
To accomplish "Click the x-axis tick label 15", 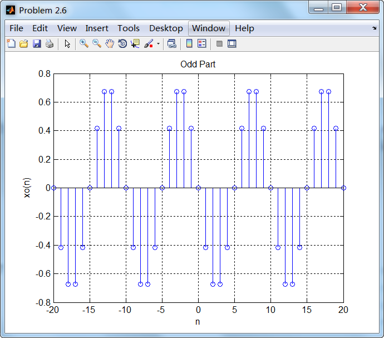I will tap(307, 310).
